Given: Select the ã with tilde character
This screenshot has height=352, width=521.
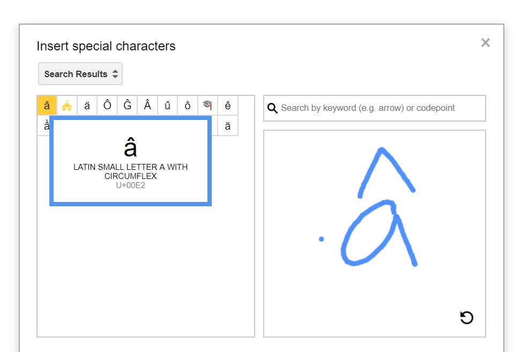Looking at the screenshot, I should pos(228,126).
